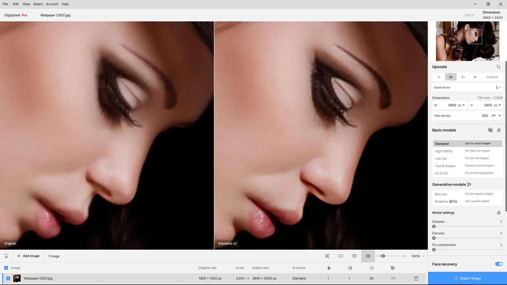Open the Edit menu
This screenshot has height=285, width=507.
coord(16,4)
